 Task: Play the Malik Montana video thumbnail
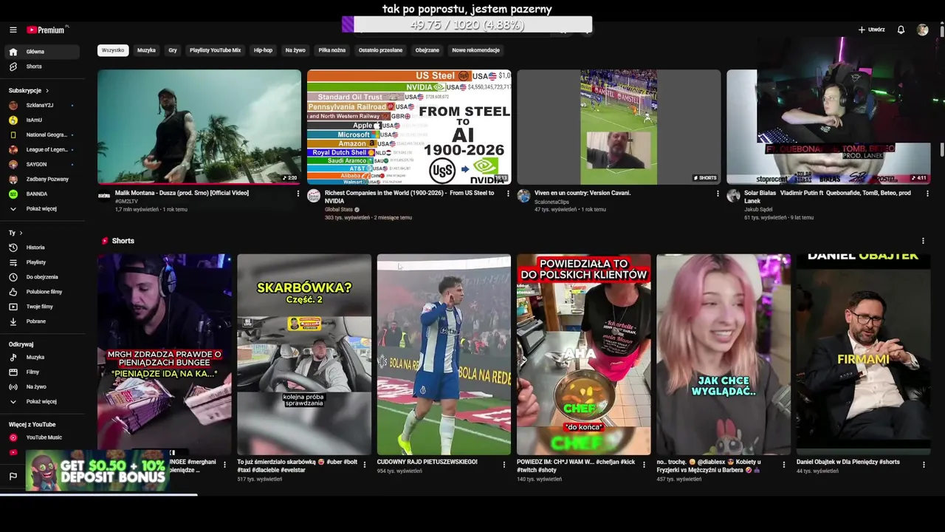click(x=199, y=126)
